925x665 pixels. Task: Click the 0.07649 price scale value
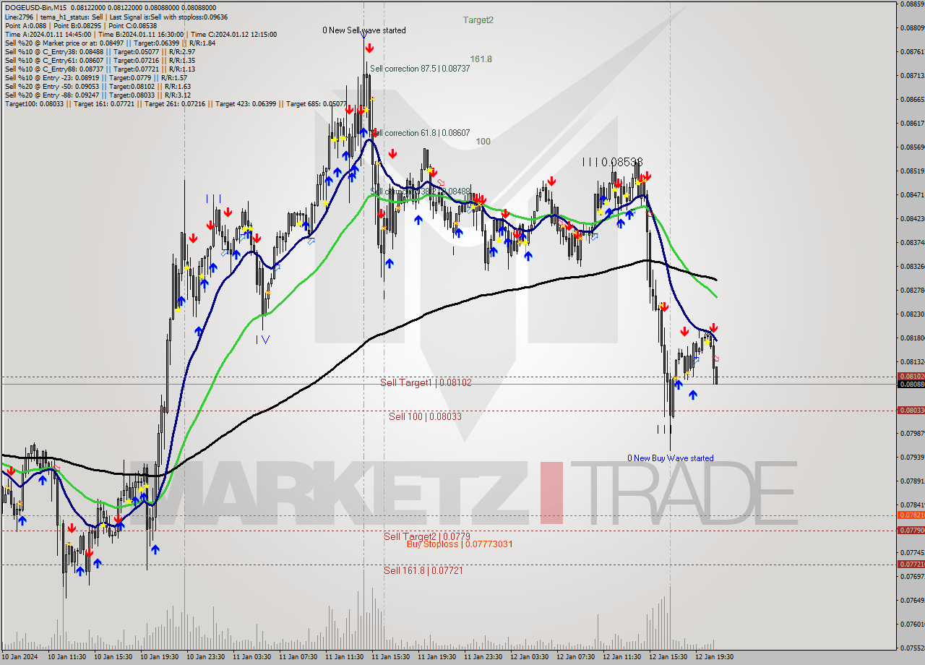point(912,601)
